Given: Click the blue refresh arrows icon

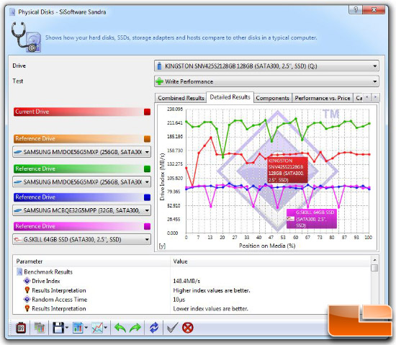Looking at the screenshot, I should click(x=154, y=328).
